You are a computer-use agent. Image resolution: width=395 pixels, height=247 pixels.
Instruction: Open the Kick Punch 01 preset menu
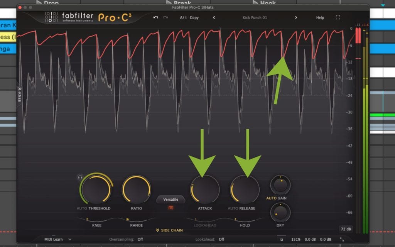(255, 18)
